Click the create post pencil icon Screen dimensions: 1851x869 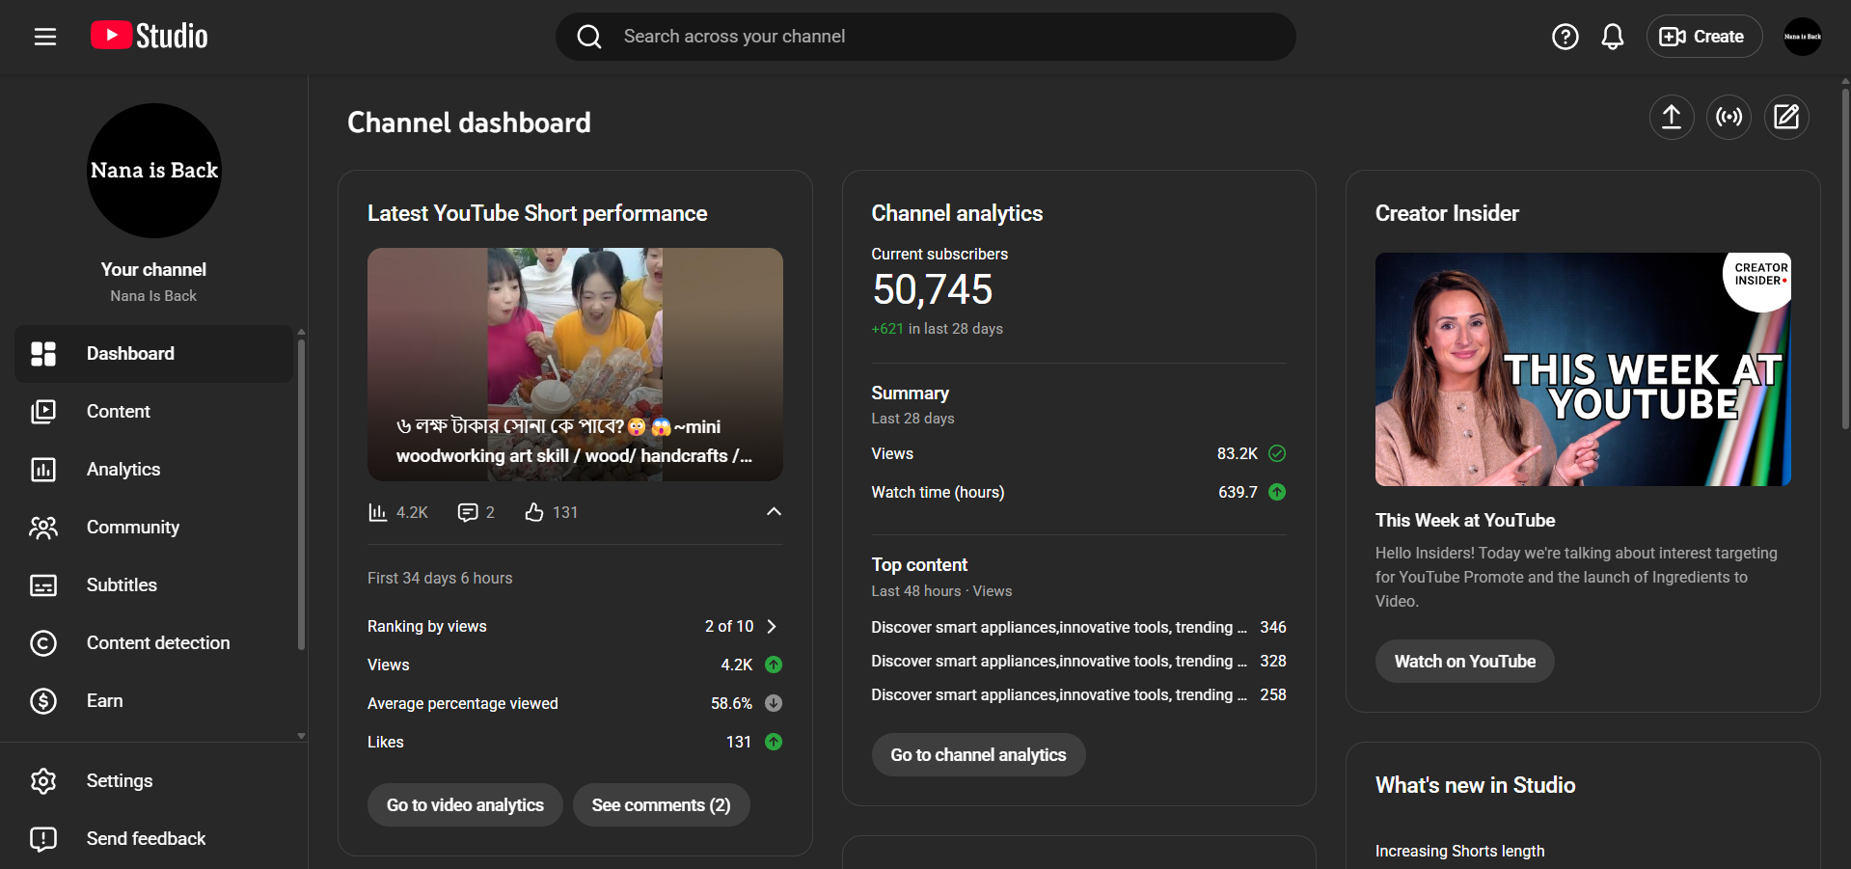pyautogui.click(x=1786, y=118)
